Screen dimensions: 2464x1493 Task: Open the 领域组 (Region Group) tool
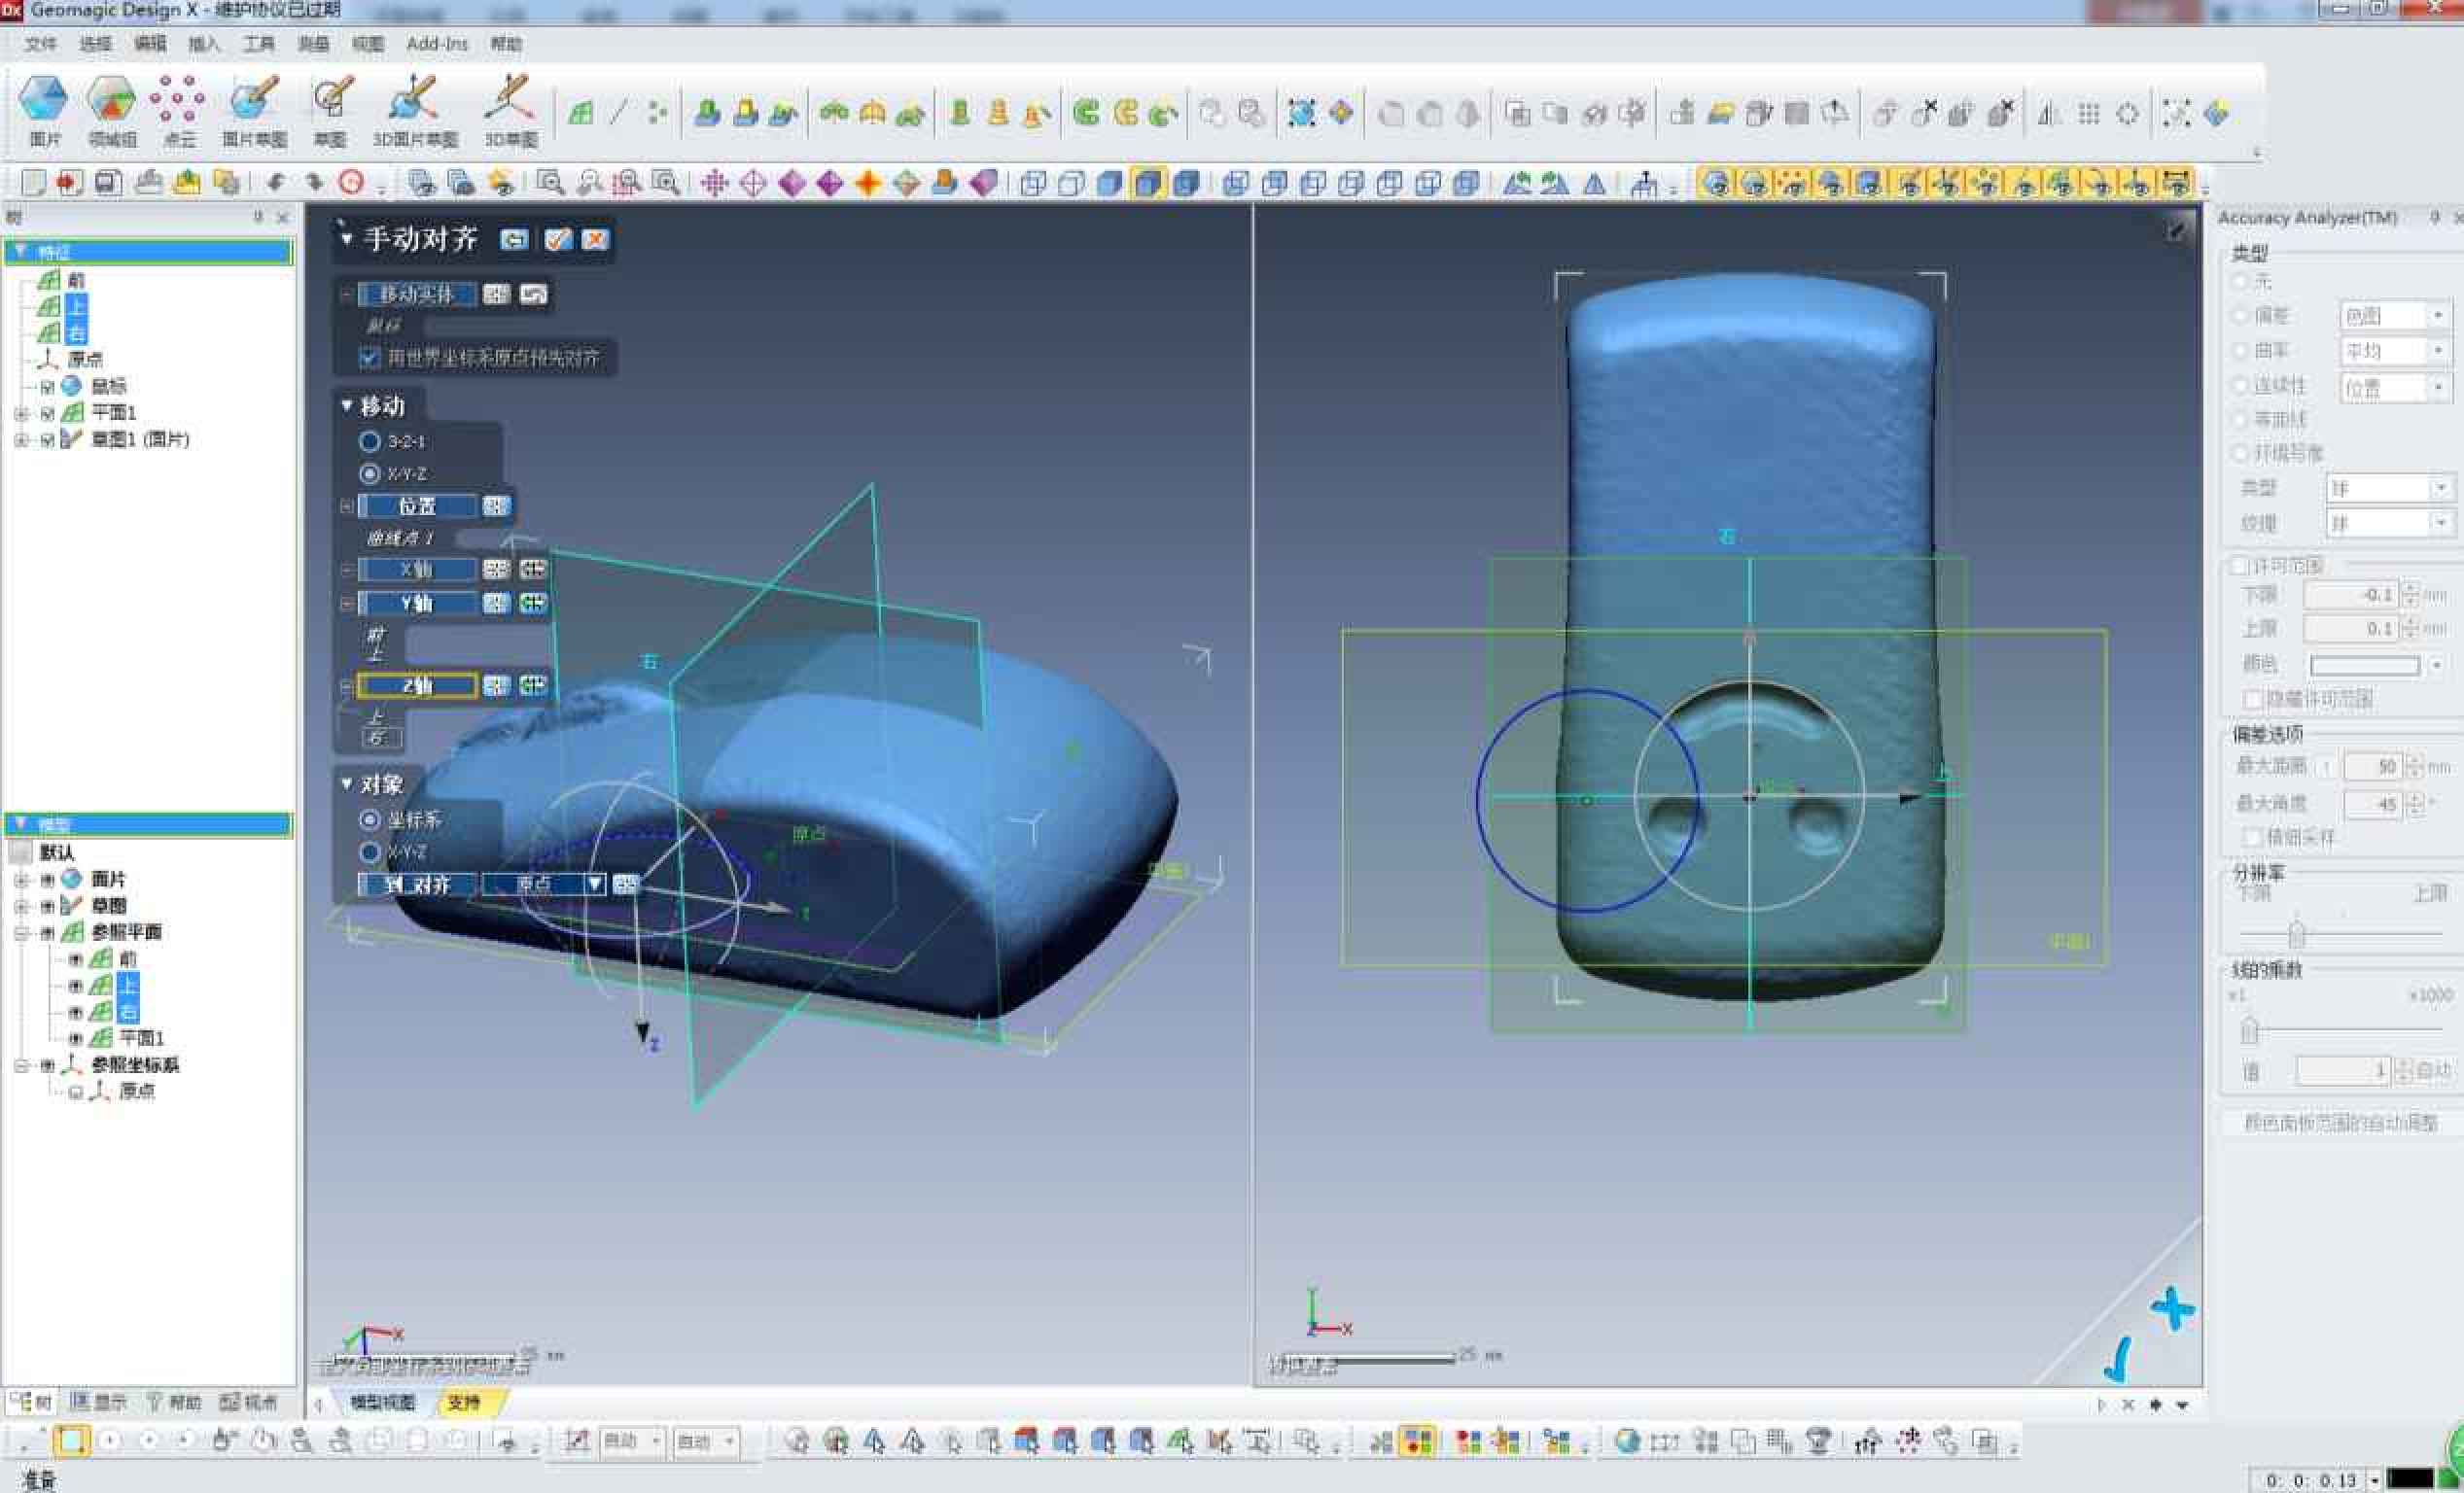pos(111,110)
